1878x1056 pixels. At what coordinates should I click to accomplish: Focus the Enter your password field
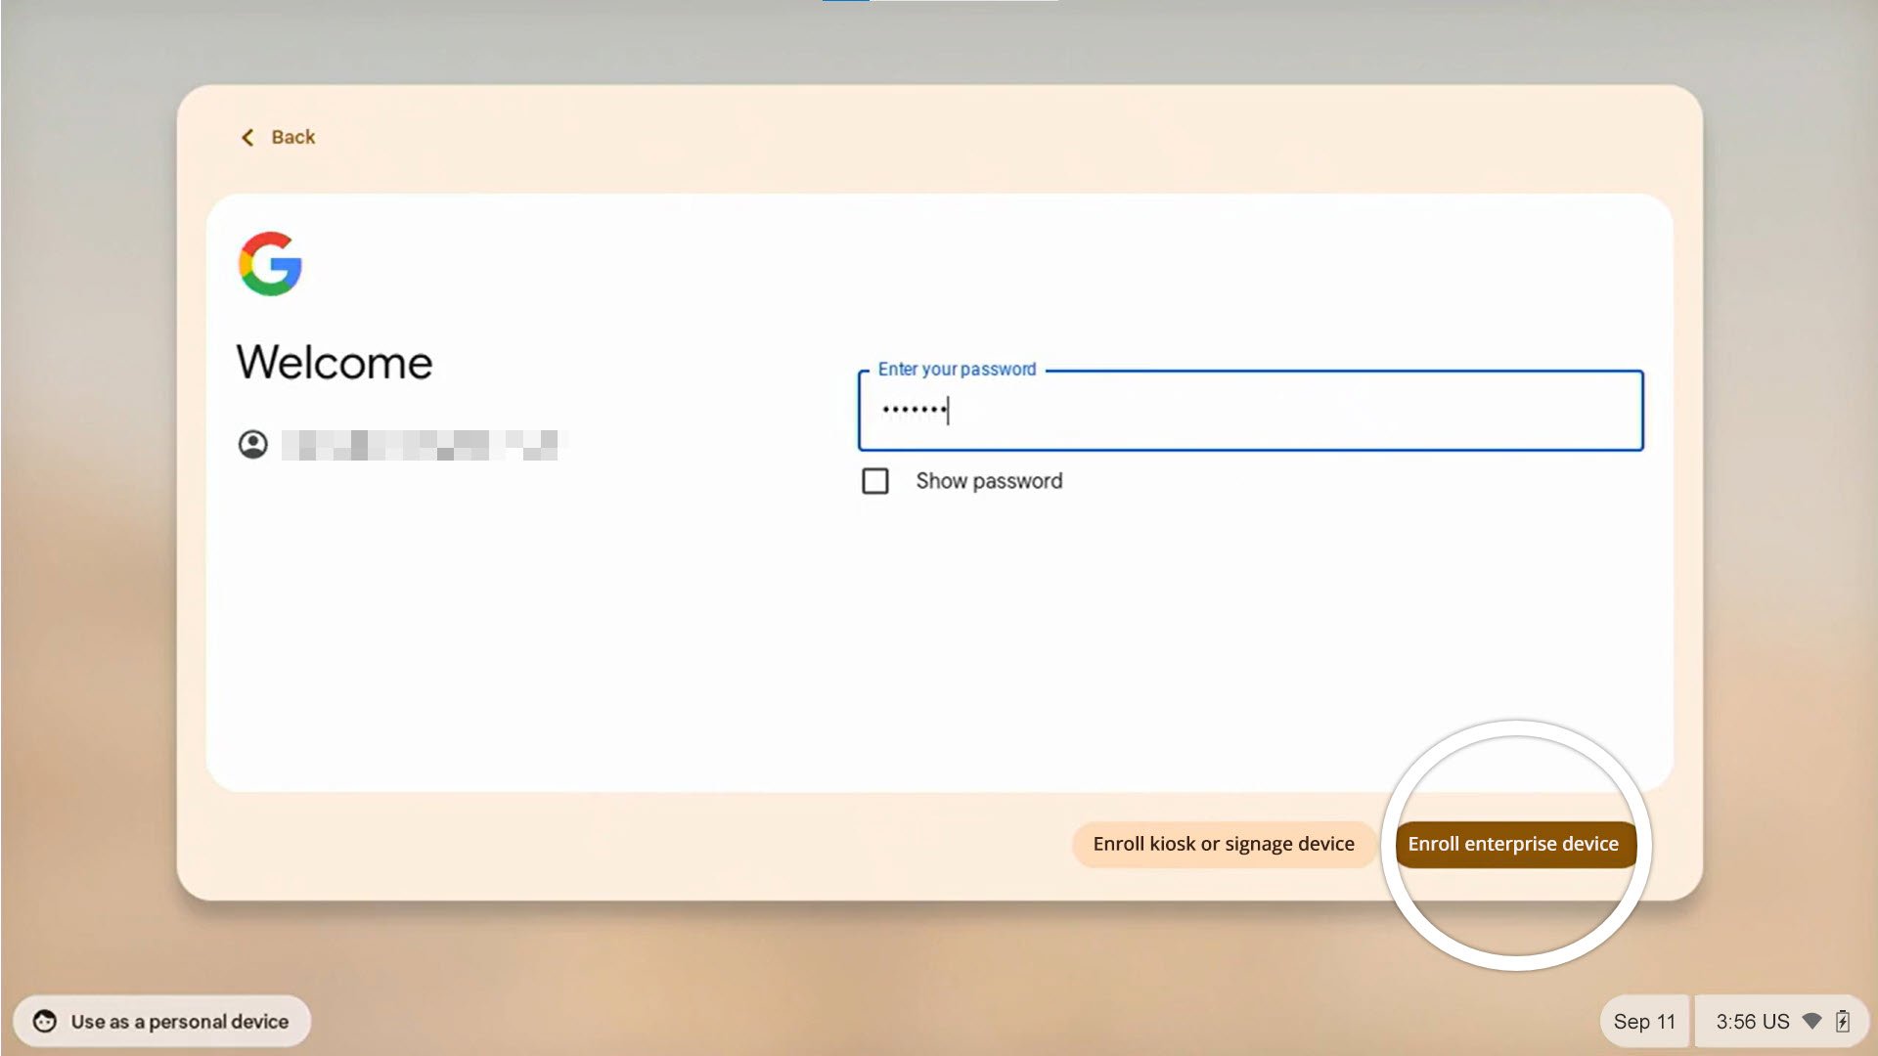(x=1250, y=411)
